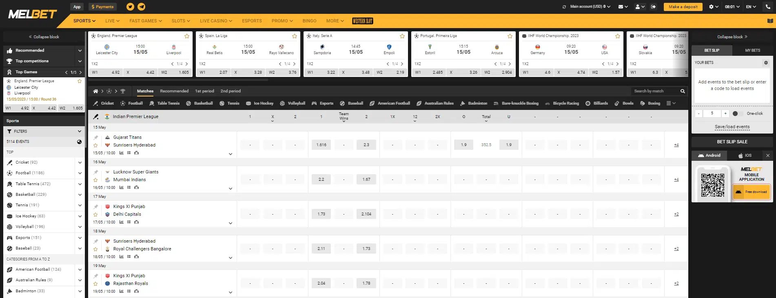Star the Kings XI Punjab vs Delhi Capitals match

pos(95,215)
